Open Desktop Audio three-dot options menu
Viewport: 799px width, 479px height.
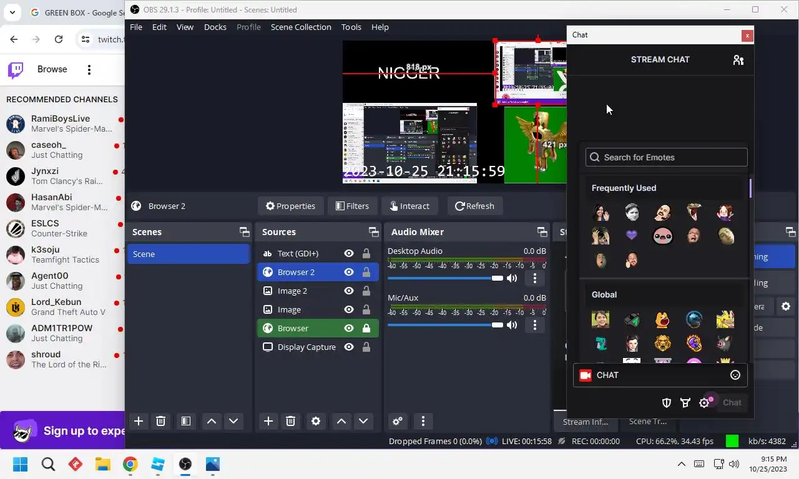[x=534, y=278]
